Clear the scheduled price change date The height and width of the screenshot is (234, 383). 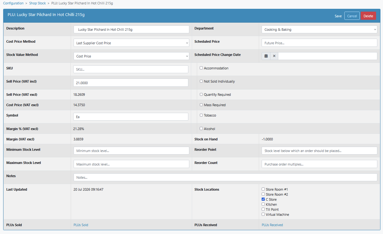click(x=274, y=56)
